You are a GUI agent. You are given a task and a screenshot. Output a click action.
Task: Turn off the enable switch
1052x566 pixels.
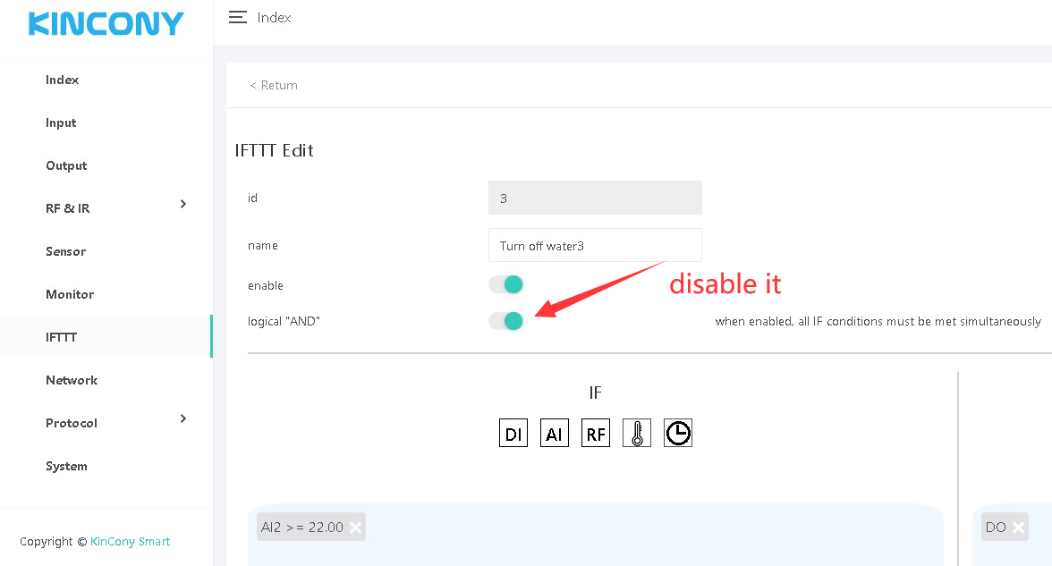click(x=505, y=285)
